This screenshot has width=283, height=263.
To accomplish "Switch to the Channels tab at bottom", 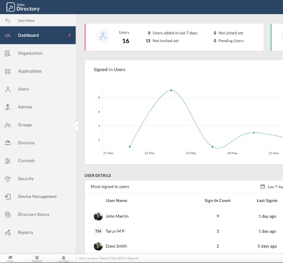I will (x=37, y=258).
